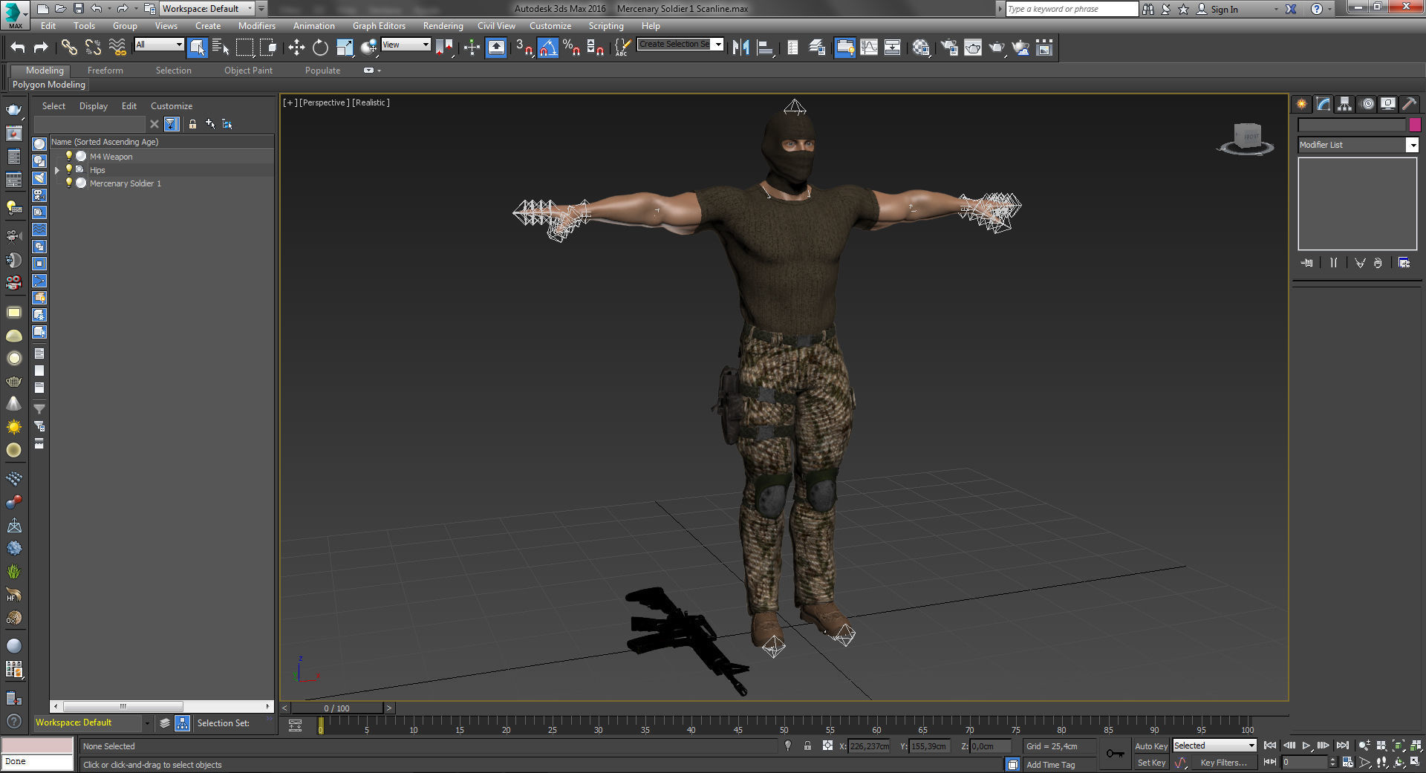Click the Play Animation button

click(x=1306, y=746)
